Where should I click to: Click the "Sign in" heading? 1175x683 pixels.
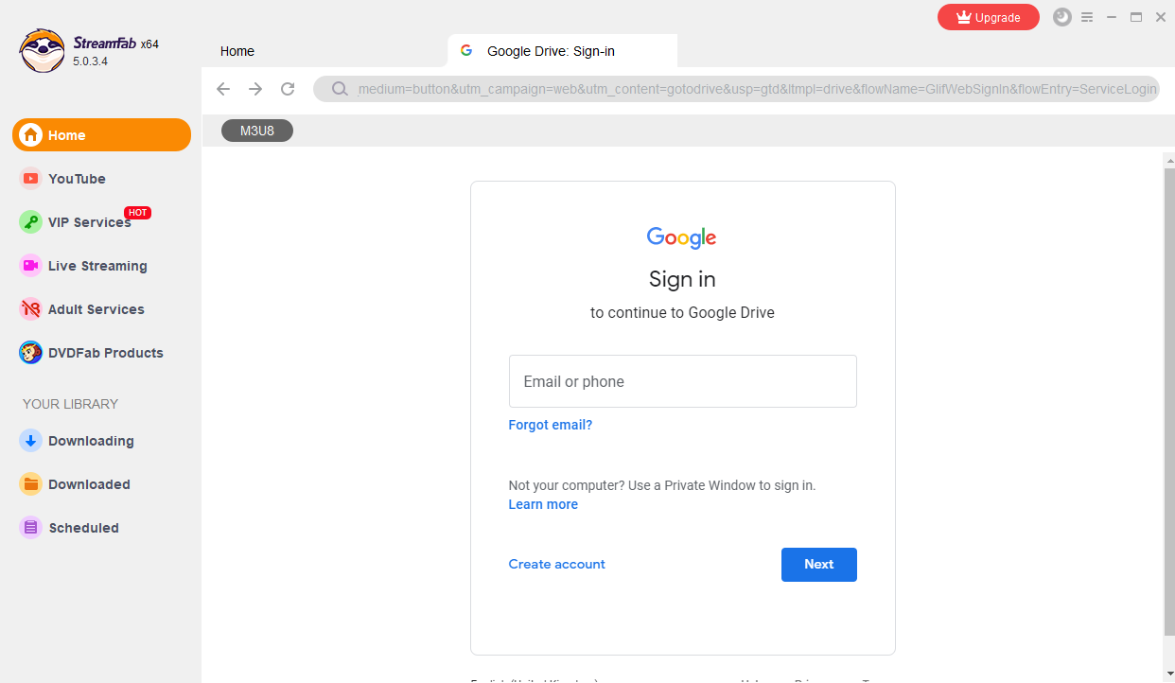(x=682, y=279)
